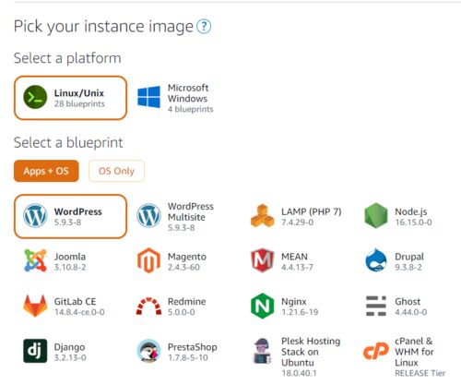Open the instance image help icon

[204, 27]
